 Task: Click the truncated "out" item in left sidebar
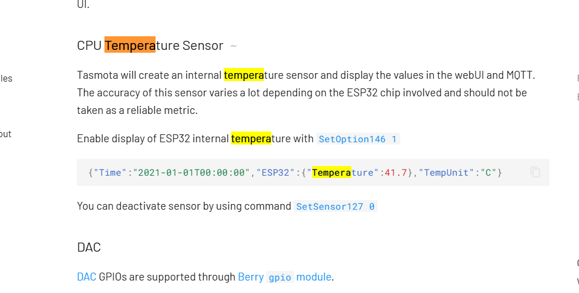pos(6,134)
